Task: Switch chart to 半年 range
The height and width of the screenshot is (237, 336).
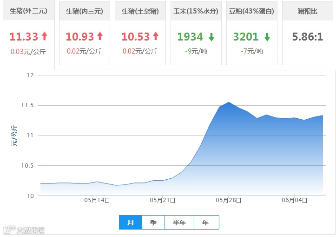Action: (179, 223)
